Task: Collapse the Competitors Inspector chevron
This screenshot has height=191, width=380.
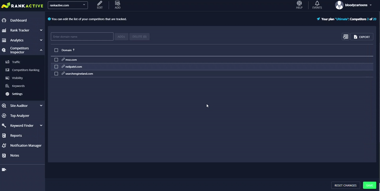Action: 41,50
